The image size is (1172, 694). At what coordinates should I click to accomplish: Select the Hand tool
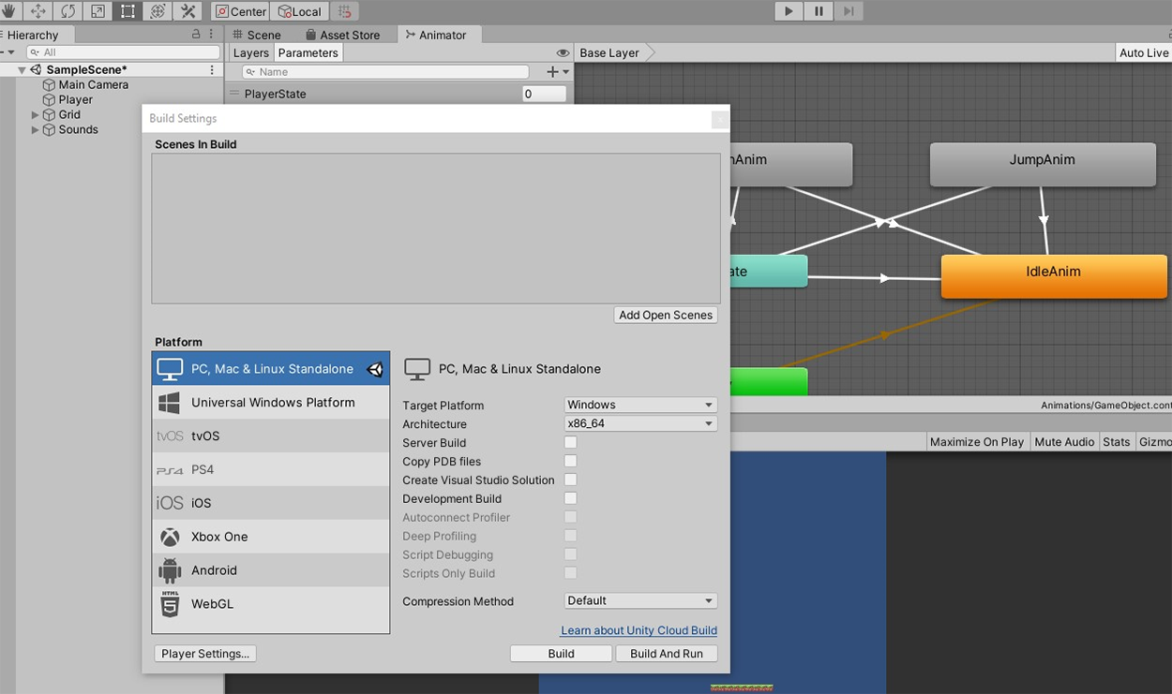click(8, 11)
